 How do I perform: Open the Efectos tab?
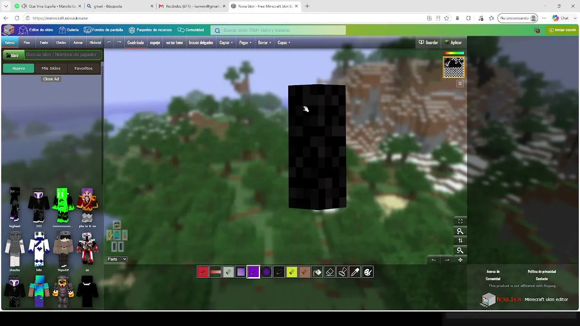pyautogui.click(x=61, y=43)
